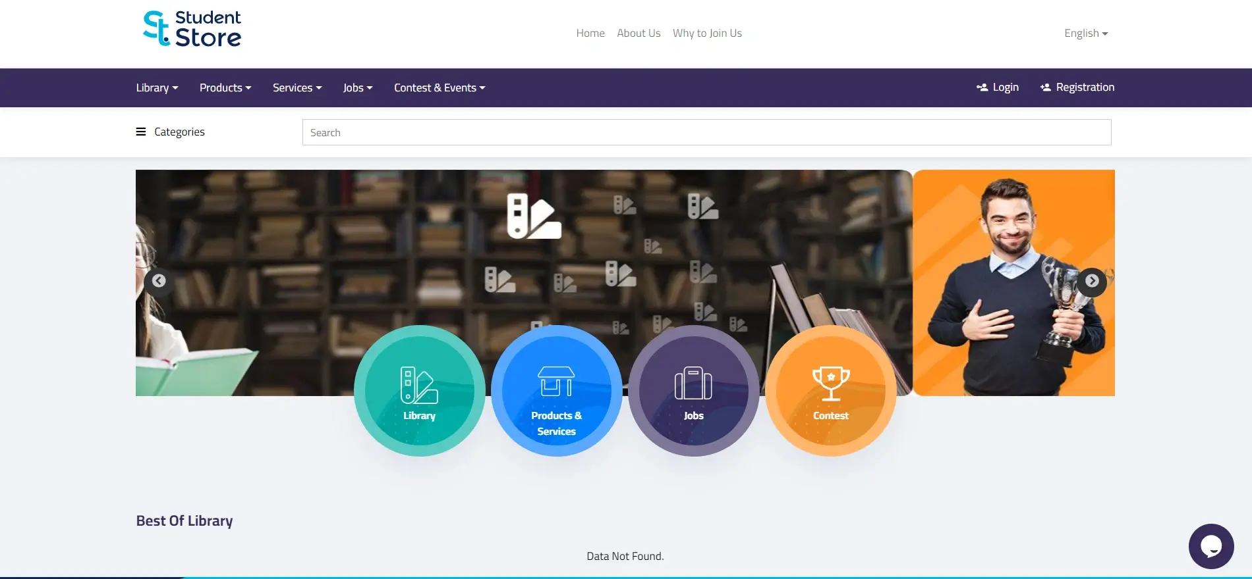Open the Contest trophy circle shortcut
The height and width of the screenshot is (579, 1252).
(831, 391)
